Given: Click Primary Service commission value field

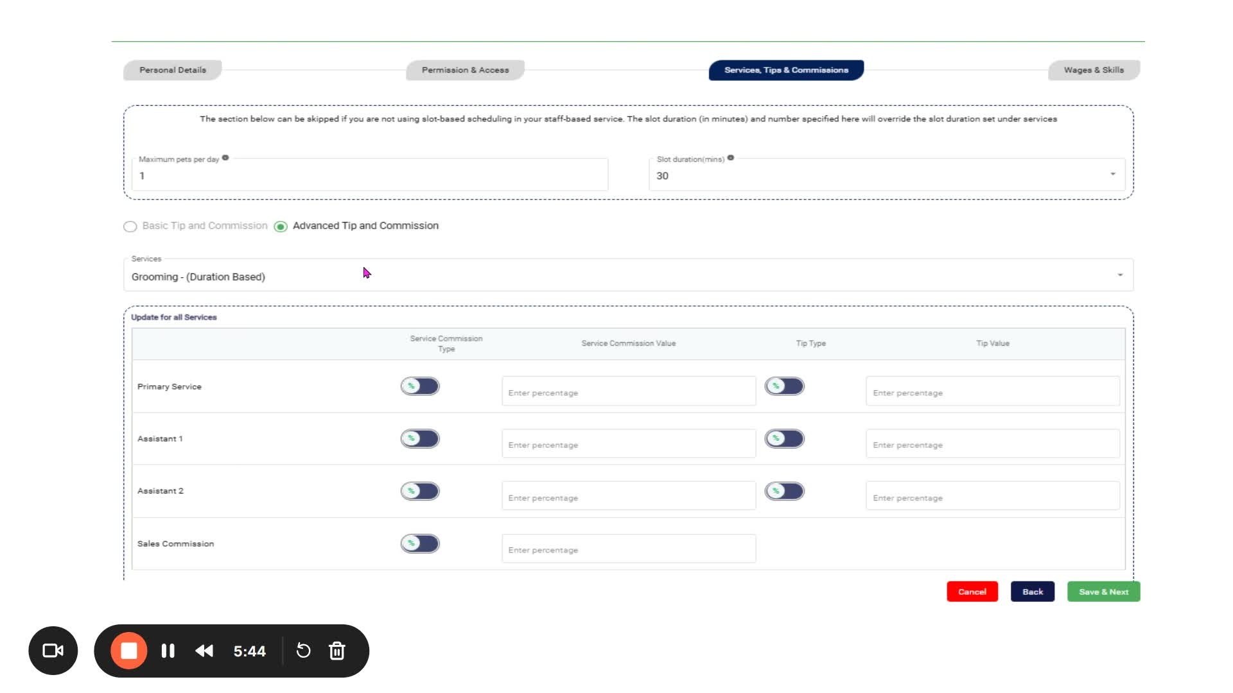Looking at the screenshot, I should click(x=628, y=392).
